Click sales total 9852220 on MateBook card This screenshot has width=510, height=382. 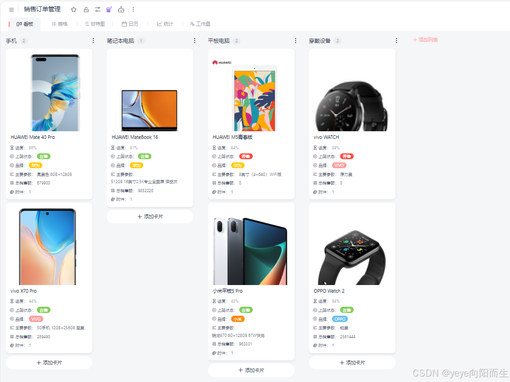coord(146,190)
